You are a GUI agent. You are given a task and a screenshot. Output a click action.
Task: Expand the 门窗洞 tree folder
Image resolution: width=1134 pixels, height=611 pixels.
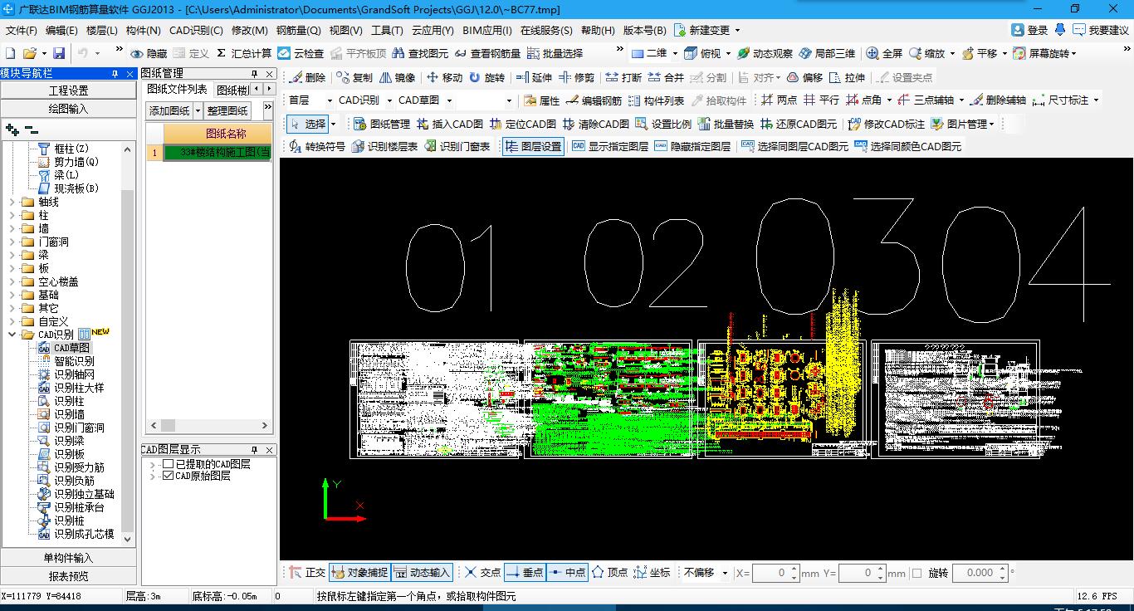[x=12, y=242]
